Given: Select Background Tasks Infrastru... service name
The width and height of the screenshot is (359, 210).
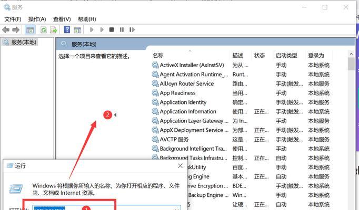Looking at the screenshot, I should point(194,157).
